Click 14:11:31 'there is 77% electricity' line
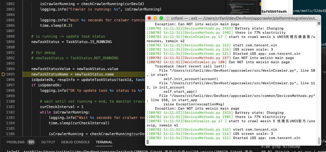 (x=216, y=33)
